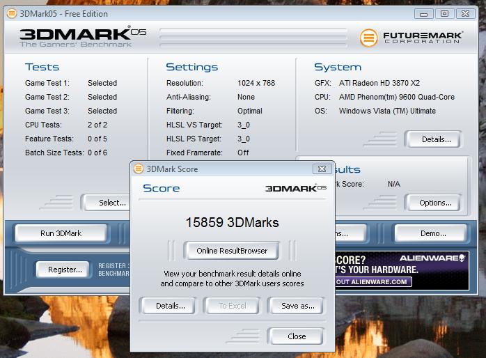Start the benchmark with Run 3DMark

point(61,233)
